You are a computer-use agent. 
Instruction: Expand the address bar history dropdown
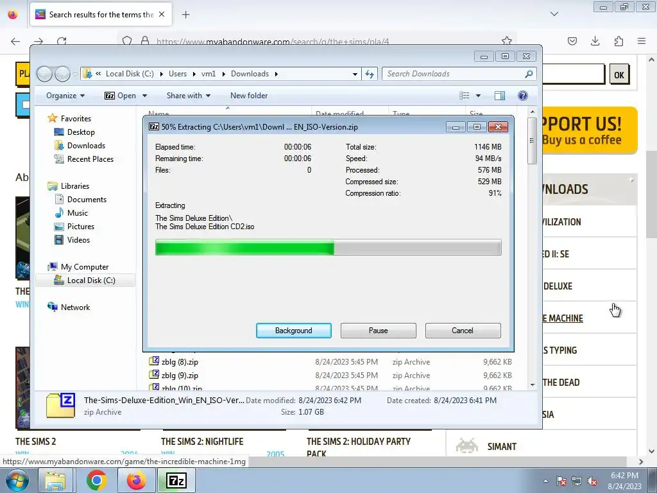pyautogui.click(x=355, y=74)
